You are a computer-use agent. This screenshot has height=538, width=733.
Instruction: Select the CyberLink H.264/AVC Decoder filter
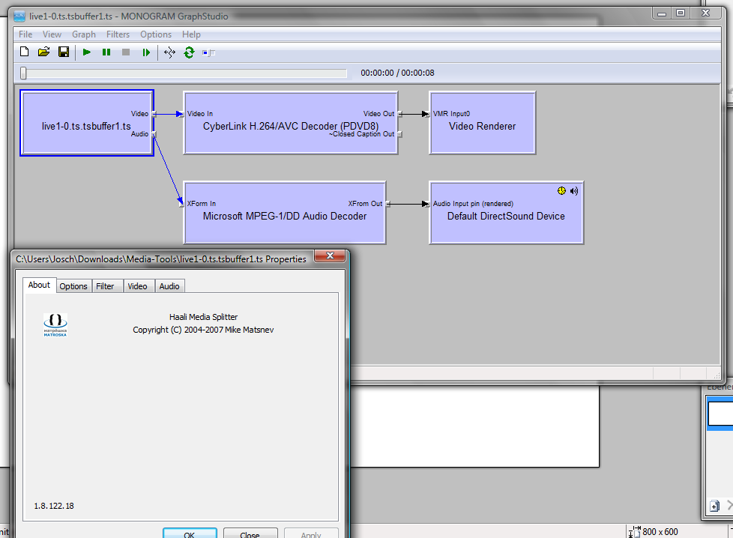point(291,123)
